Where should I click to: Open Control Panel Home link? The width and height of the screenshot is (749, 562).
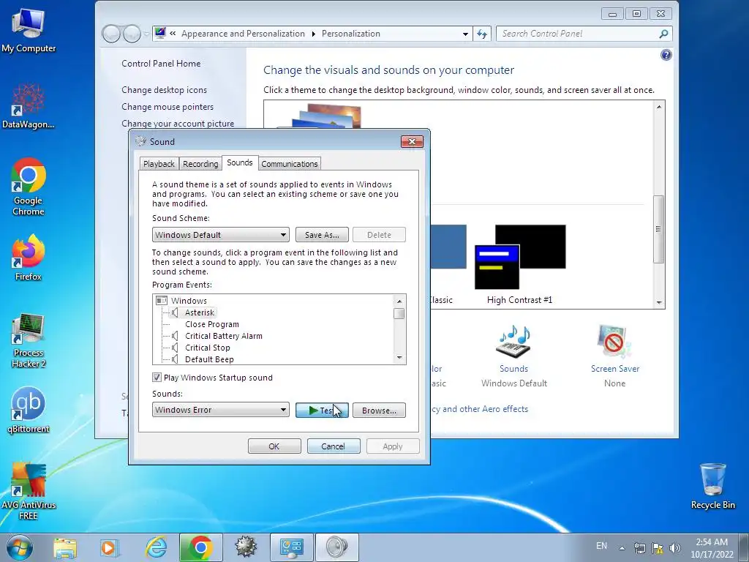tap(161, 64)
